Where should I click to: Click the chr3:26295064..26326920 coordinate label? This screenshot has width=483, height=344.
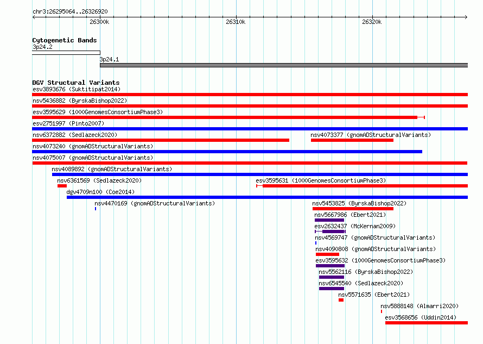pos(70,11)
